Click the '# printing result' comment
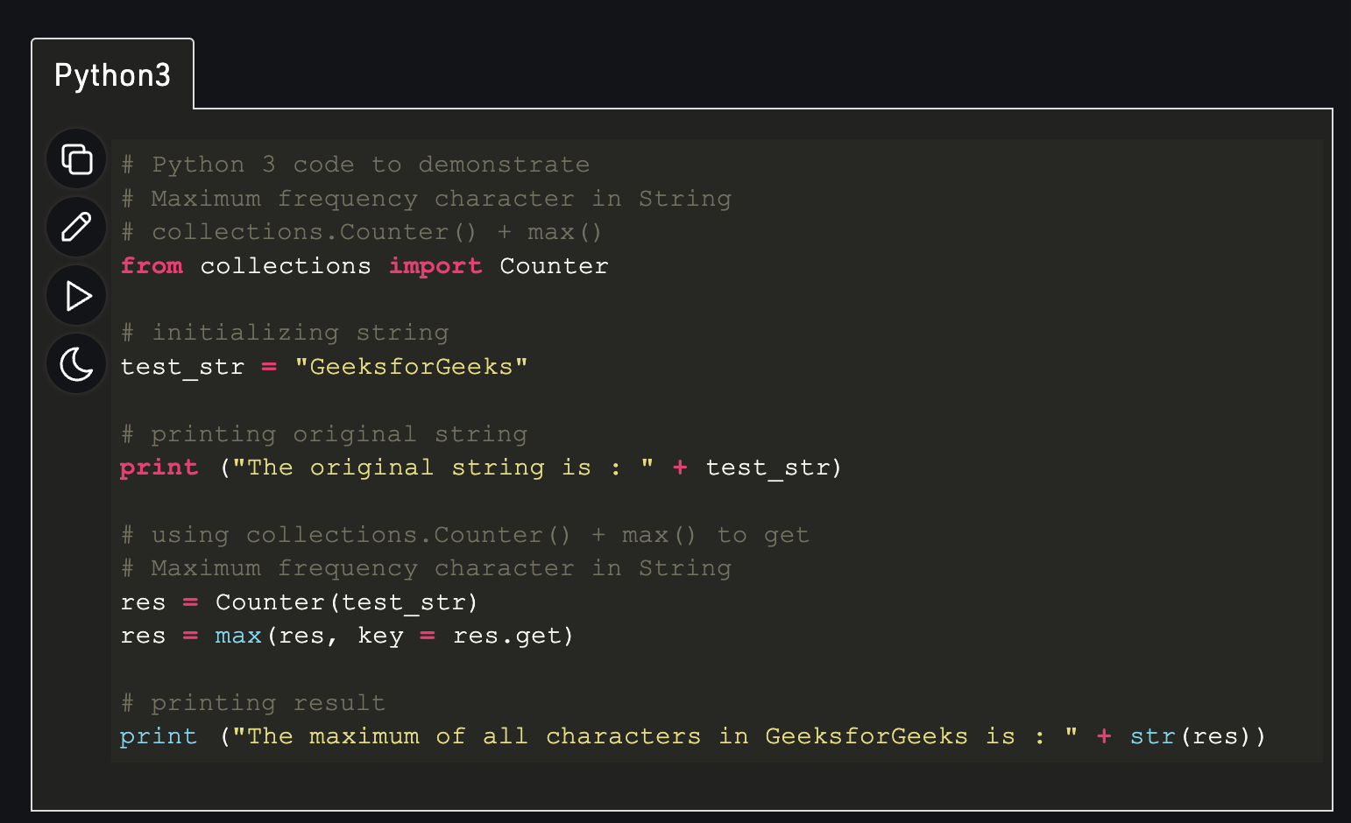Screen dimensions: 1351x823 click(x=253, y=703)
